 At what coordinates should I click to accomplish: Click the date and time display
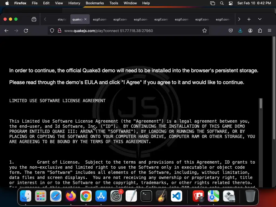[254, 3]
